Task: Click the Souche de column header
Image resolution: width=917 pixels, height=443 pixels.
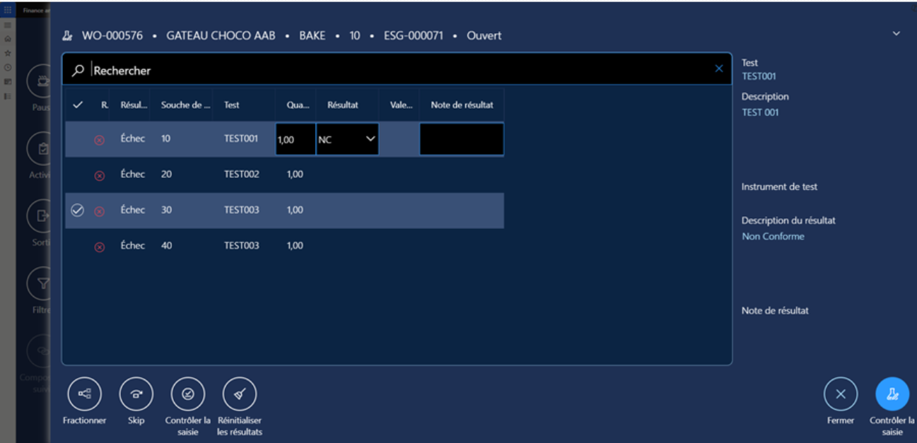Action: click(185, 105)
